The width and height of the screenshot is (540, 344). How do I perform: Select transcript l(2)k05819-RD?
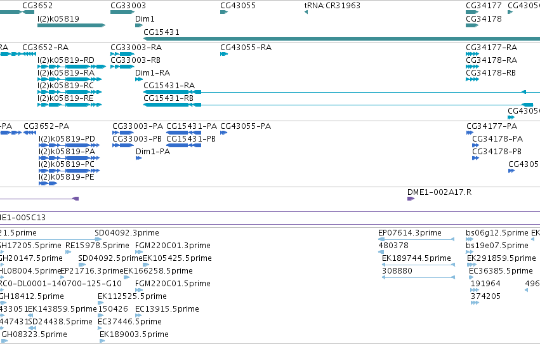(72, 67)
